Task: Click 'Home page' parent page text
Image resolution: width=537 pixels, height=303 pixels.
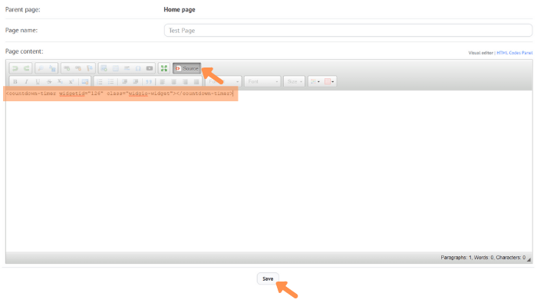Action: (180, 9)
